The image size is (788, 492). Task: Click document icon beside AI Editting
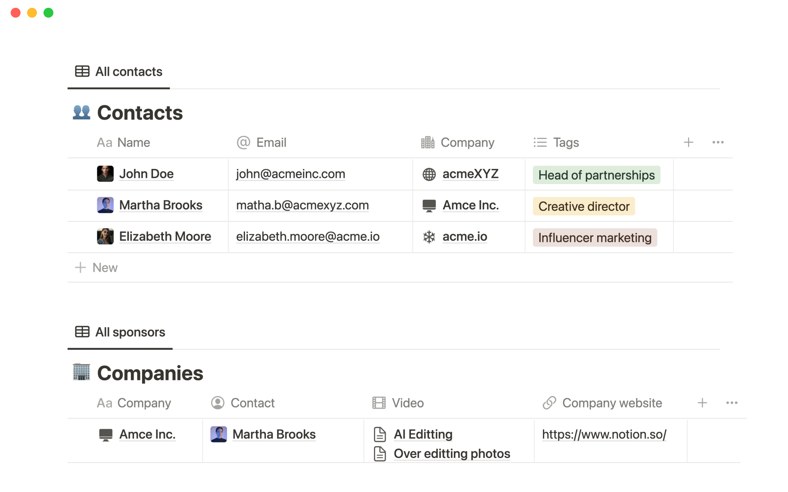click(380, 434)
